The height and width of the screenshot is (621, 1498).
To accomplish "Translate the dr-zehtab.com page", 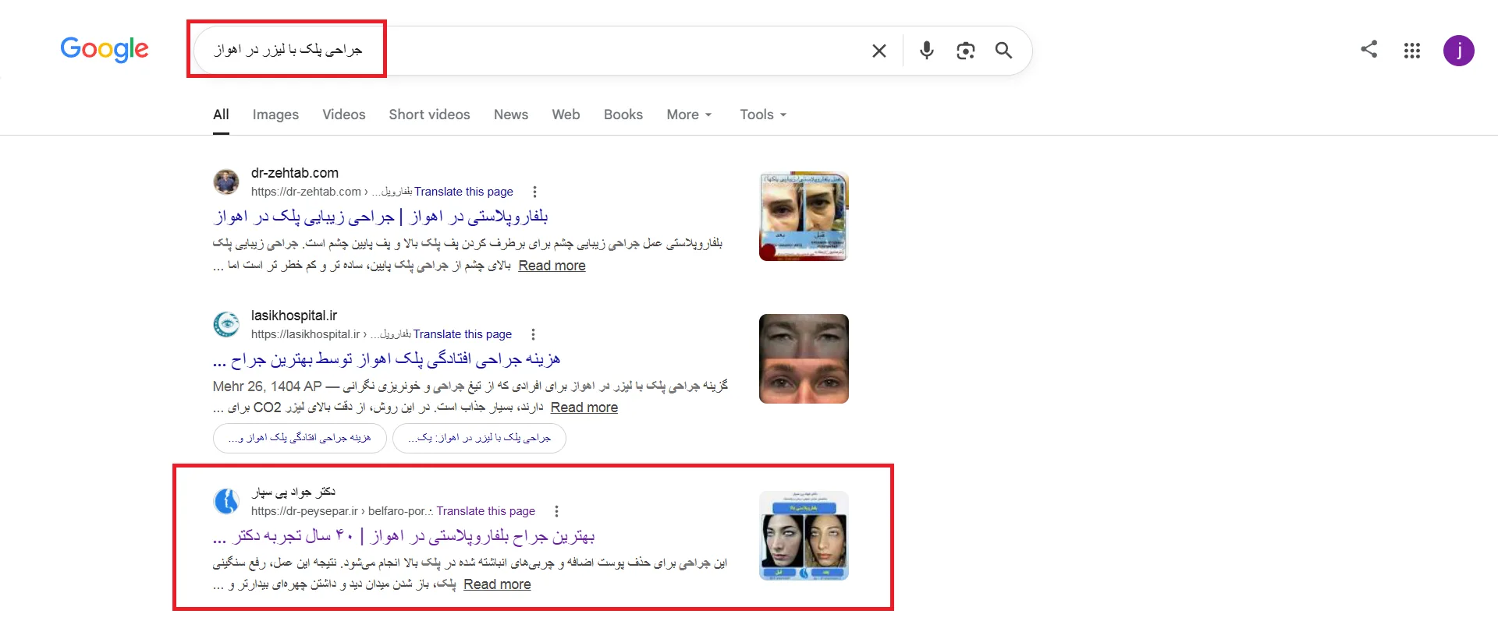I will coord(463,192).
